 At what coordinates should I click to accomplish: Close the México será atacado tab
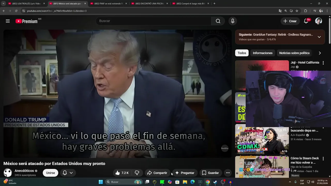(x=85, y=4)
